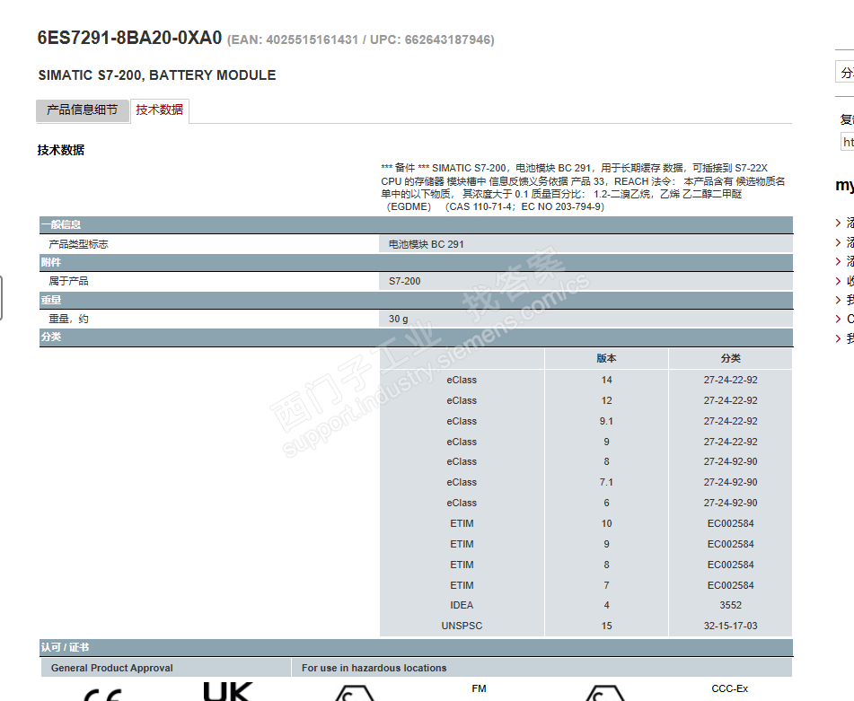Click the UNSPSC classification row name

click(462, 626)
